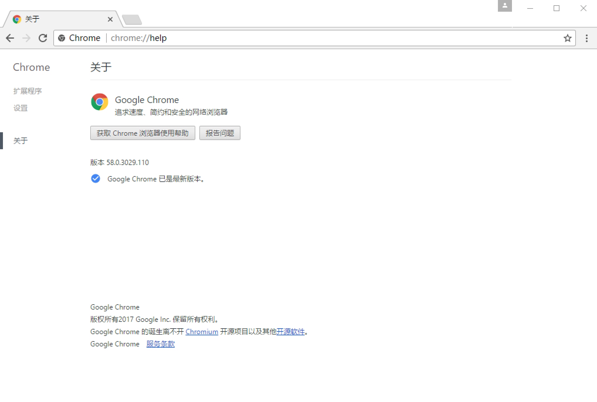597x402 pixels.
Task: Open 扩展程序 in the sidebar
Action: point(28,91)
